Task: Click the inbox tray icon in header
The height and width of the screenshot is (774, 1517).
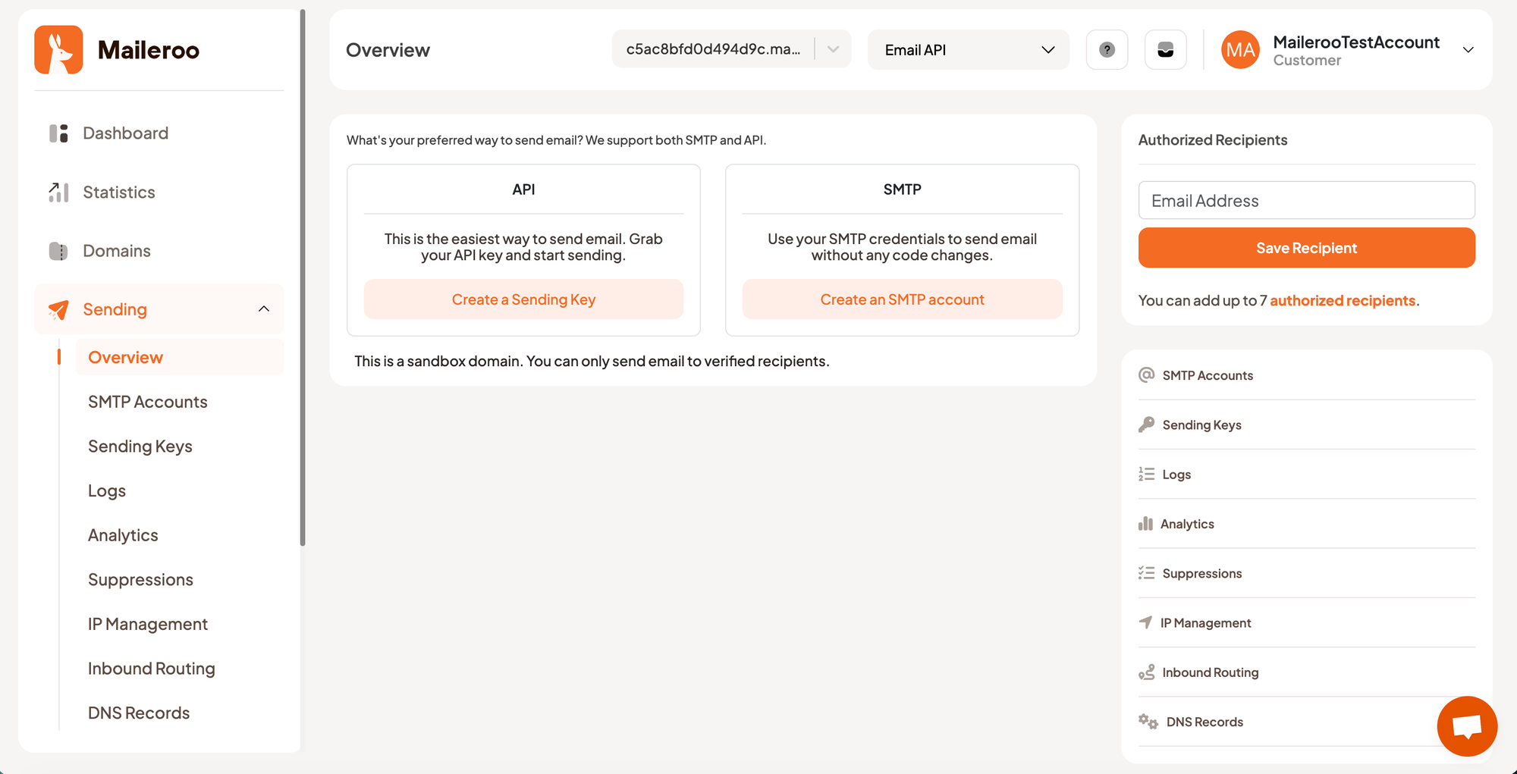Action: pos(1165,50)
